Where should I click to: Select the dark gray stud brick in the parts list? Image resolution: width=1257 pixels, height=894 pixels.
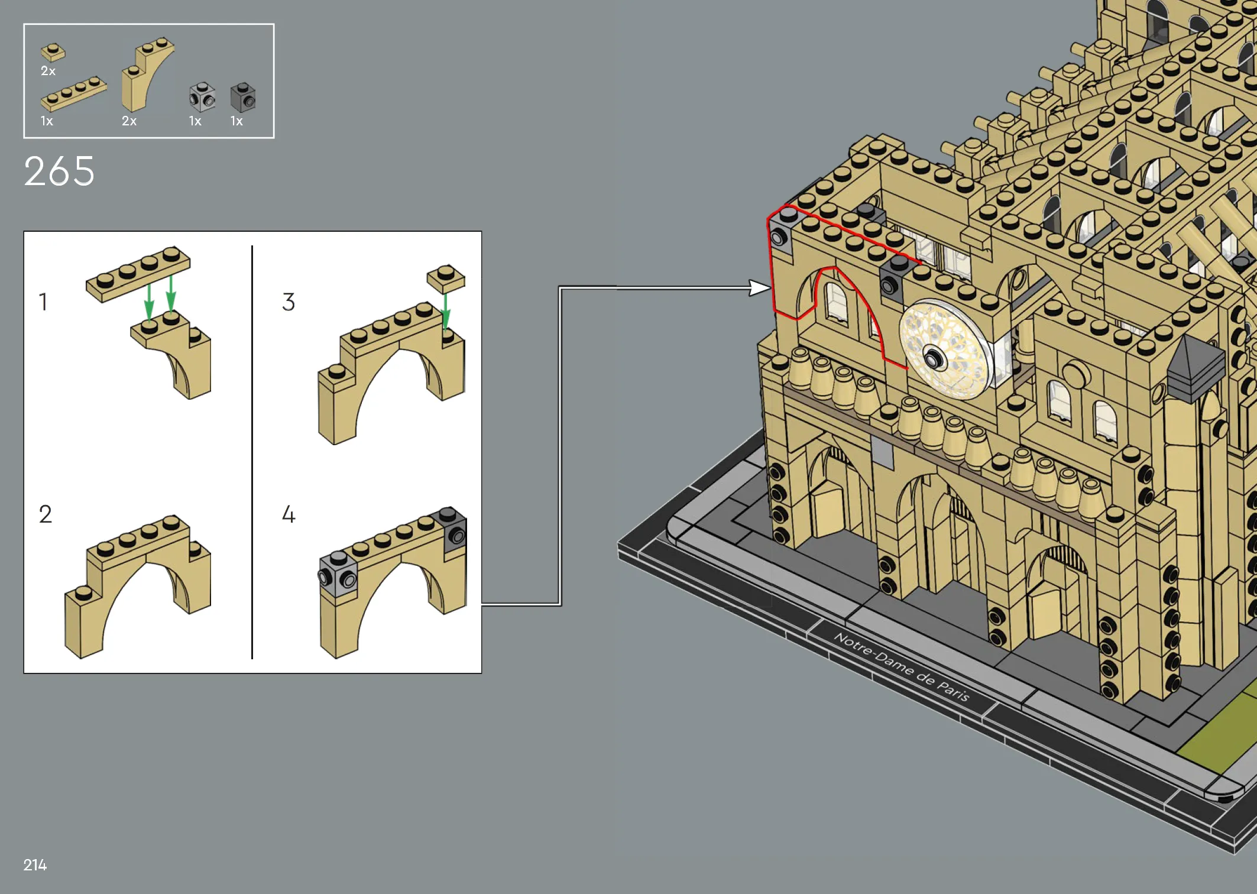click(x=243, y=97)
